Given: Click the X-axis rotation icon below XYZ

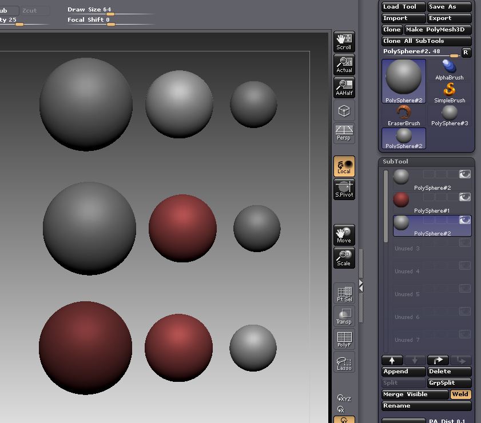Looking at the screenshot, I should click(341, 409).
